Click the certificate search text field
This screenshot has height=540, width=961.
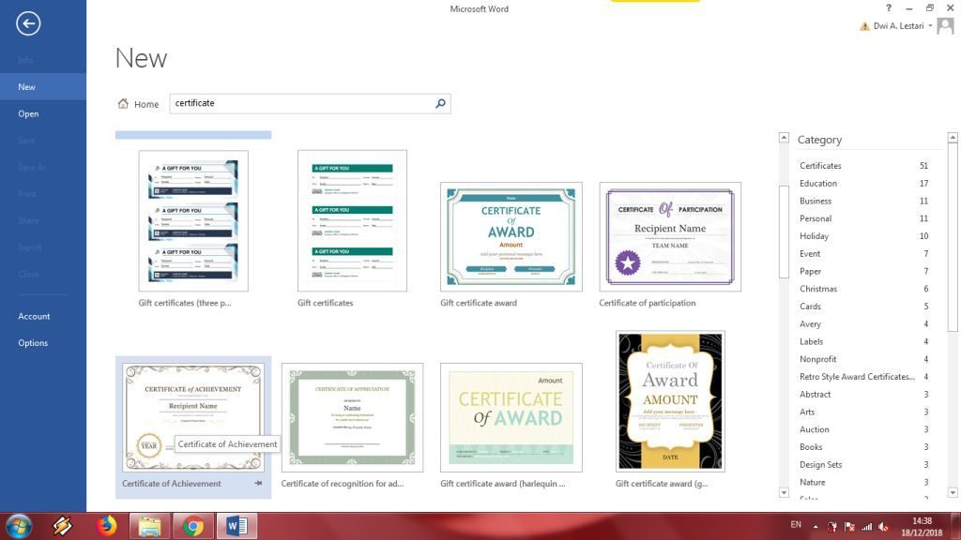point(300,104)
